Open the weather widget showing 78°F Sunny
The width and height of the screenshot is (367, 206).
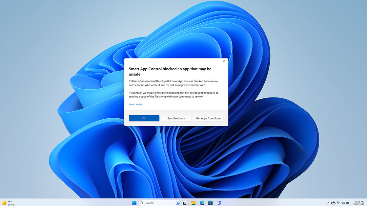coord(8,203)
